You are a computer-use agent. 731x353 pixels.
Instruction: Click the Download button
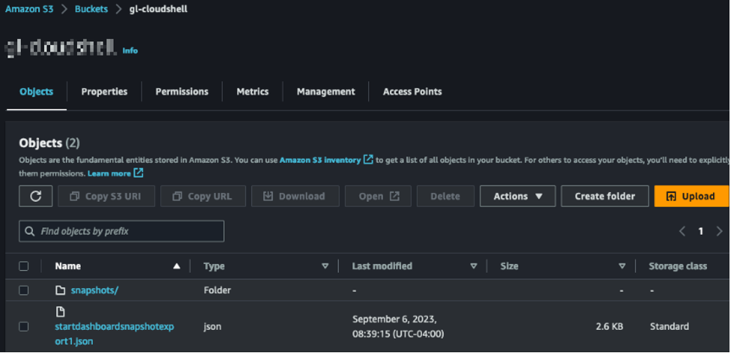(x=295, y=196)
